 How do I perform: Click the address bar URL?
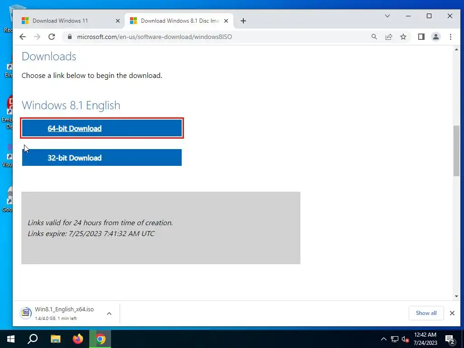[154, 37]
